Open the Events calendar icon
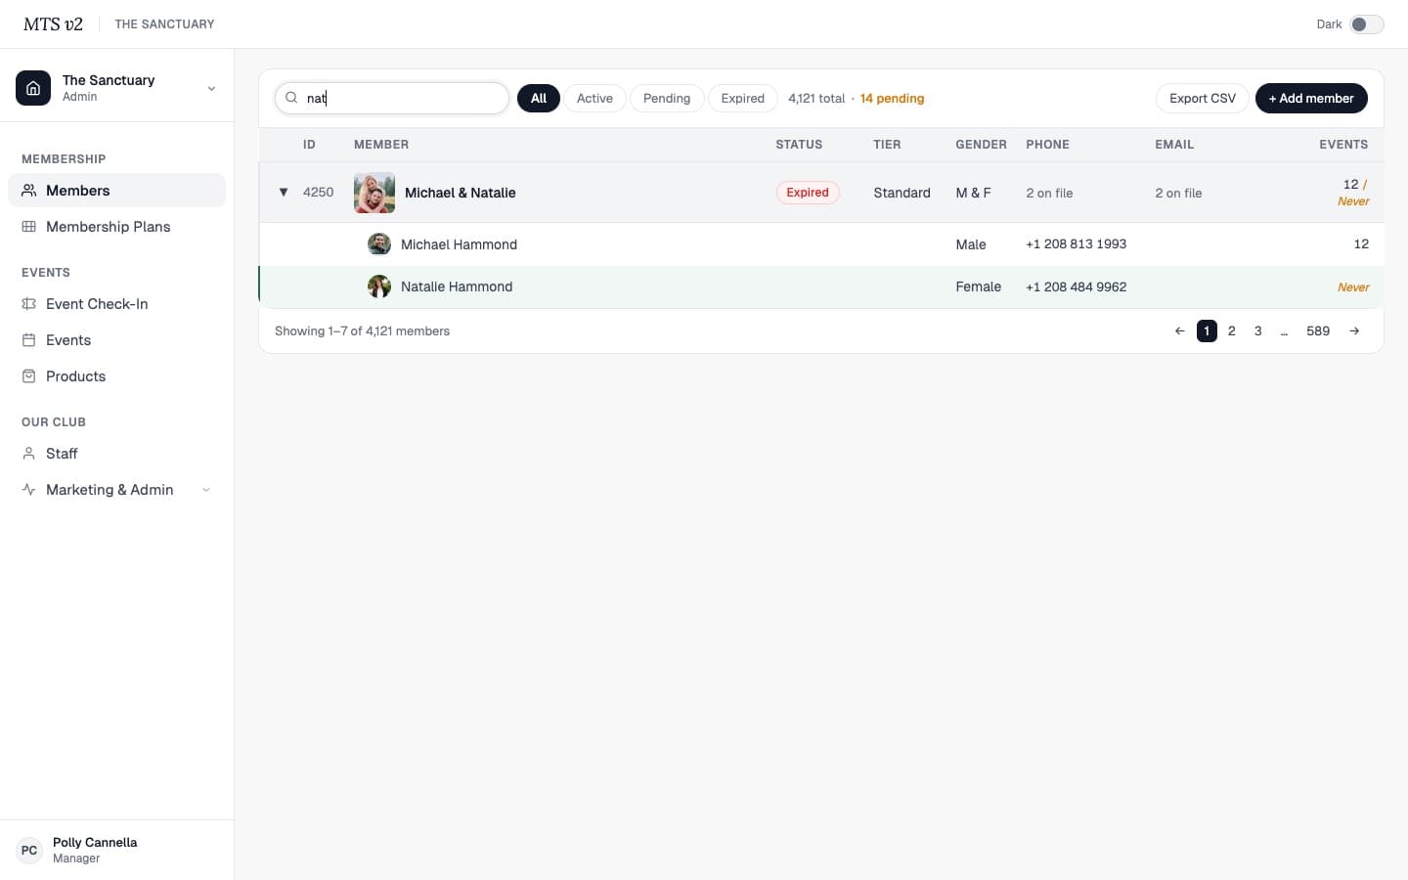 (x=29, y=340)
